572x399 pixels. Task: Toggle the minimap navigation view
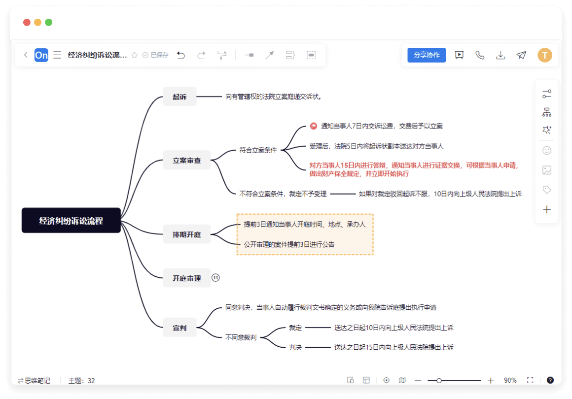point(402,380)
